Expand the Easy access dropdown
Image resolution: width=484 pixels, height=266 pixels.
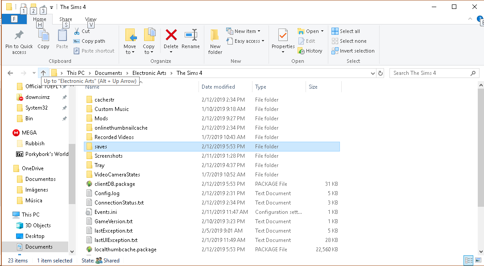(263, 41)
